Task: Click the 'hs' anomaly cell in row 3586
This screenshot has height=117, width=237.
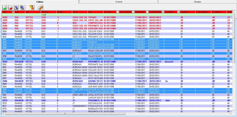Action: coord(172,81)
